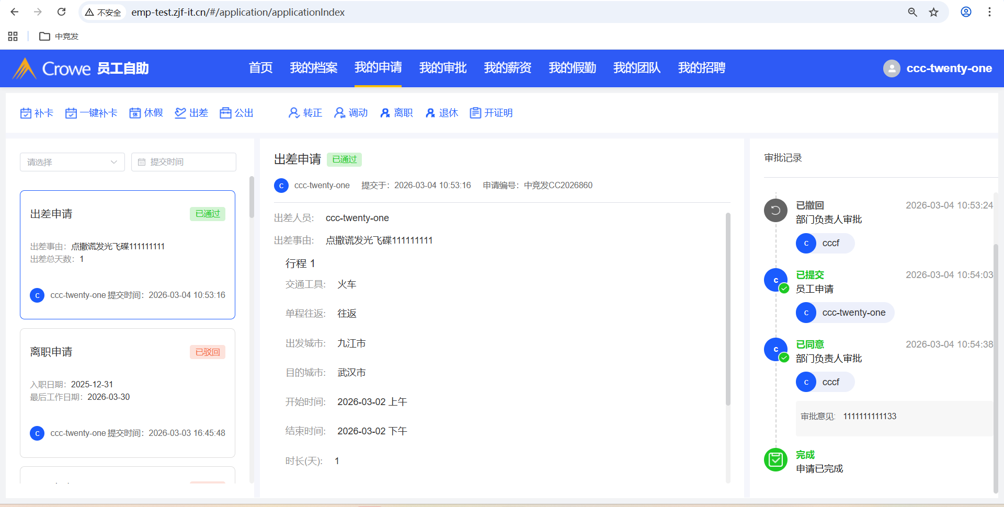Go to the 我的薪资 tab

pos(507,68)
